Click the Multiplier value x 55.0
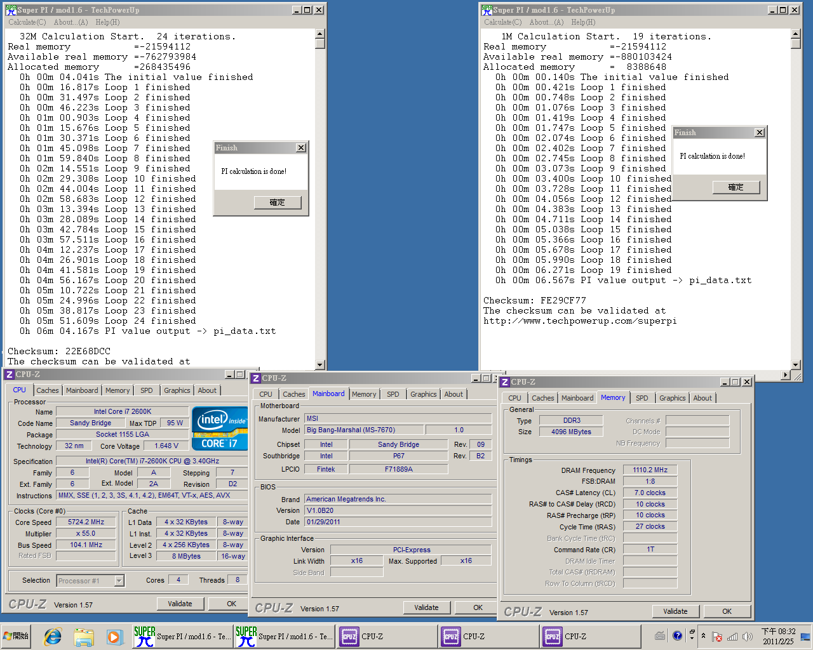 coord(86,534)
